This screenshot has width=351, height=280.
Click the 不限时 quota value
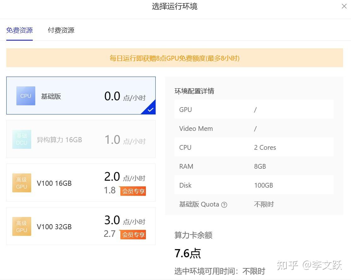point(263,204)
